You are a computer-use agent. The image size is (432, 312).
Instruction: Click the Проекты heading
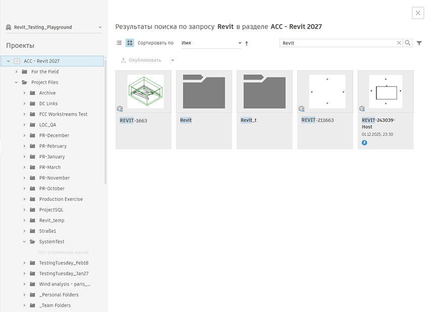click(20, 46)
